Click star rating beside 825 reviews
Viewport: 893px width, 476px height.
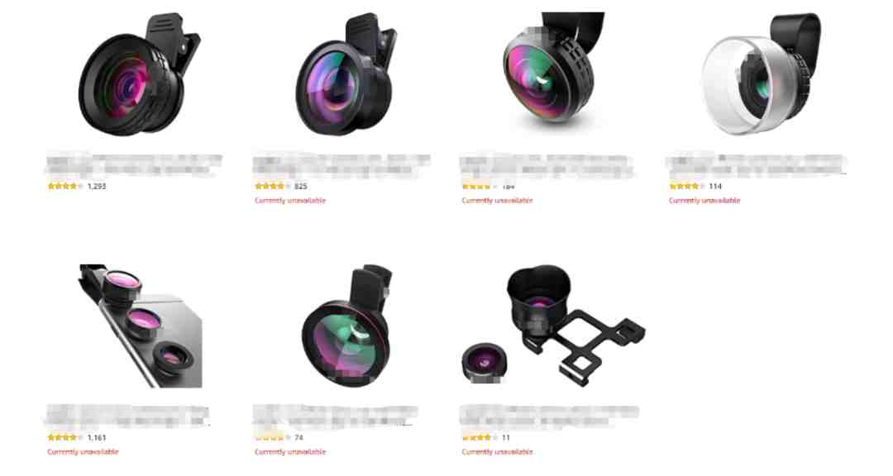click(x=273, y=186)
